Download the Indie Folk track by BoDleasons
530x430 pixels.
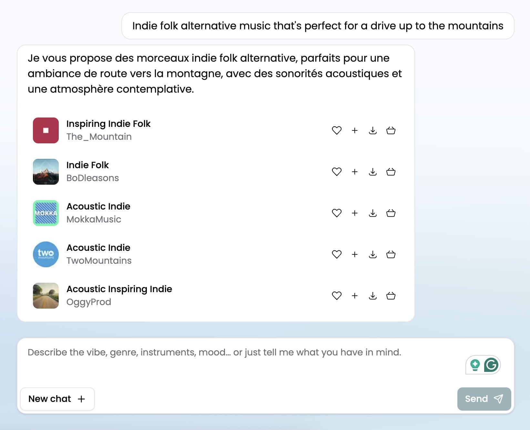(373, 172)
